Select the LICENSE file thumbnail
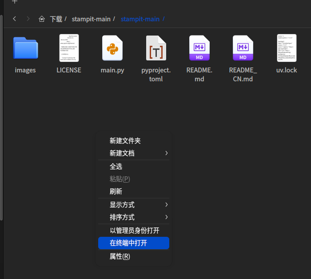Image resolution: width=311 pixels, height=279 pixels. 69,48
